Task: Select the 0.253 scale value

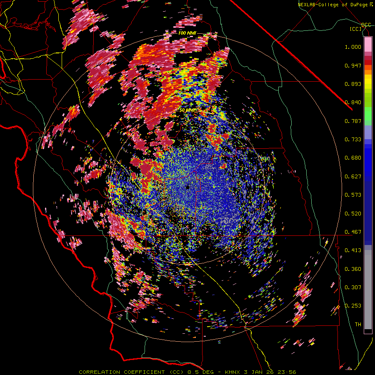Action: coord(353,306)
